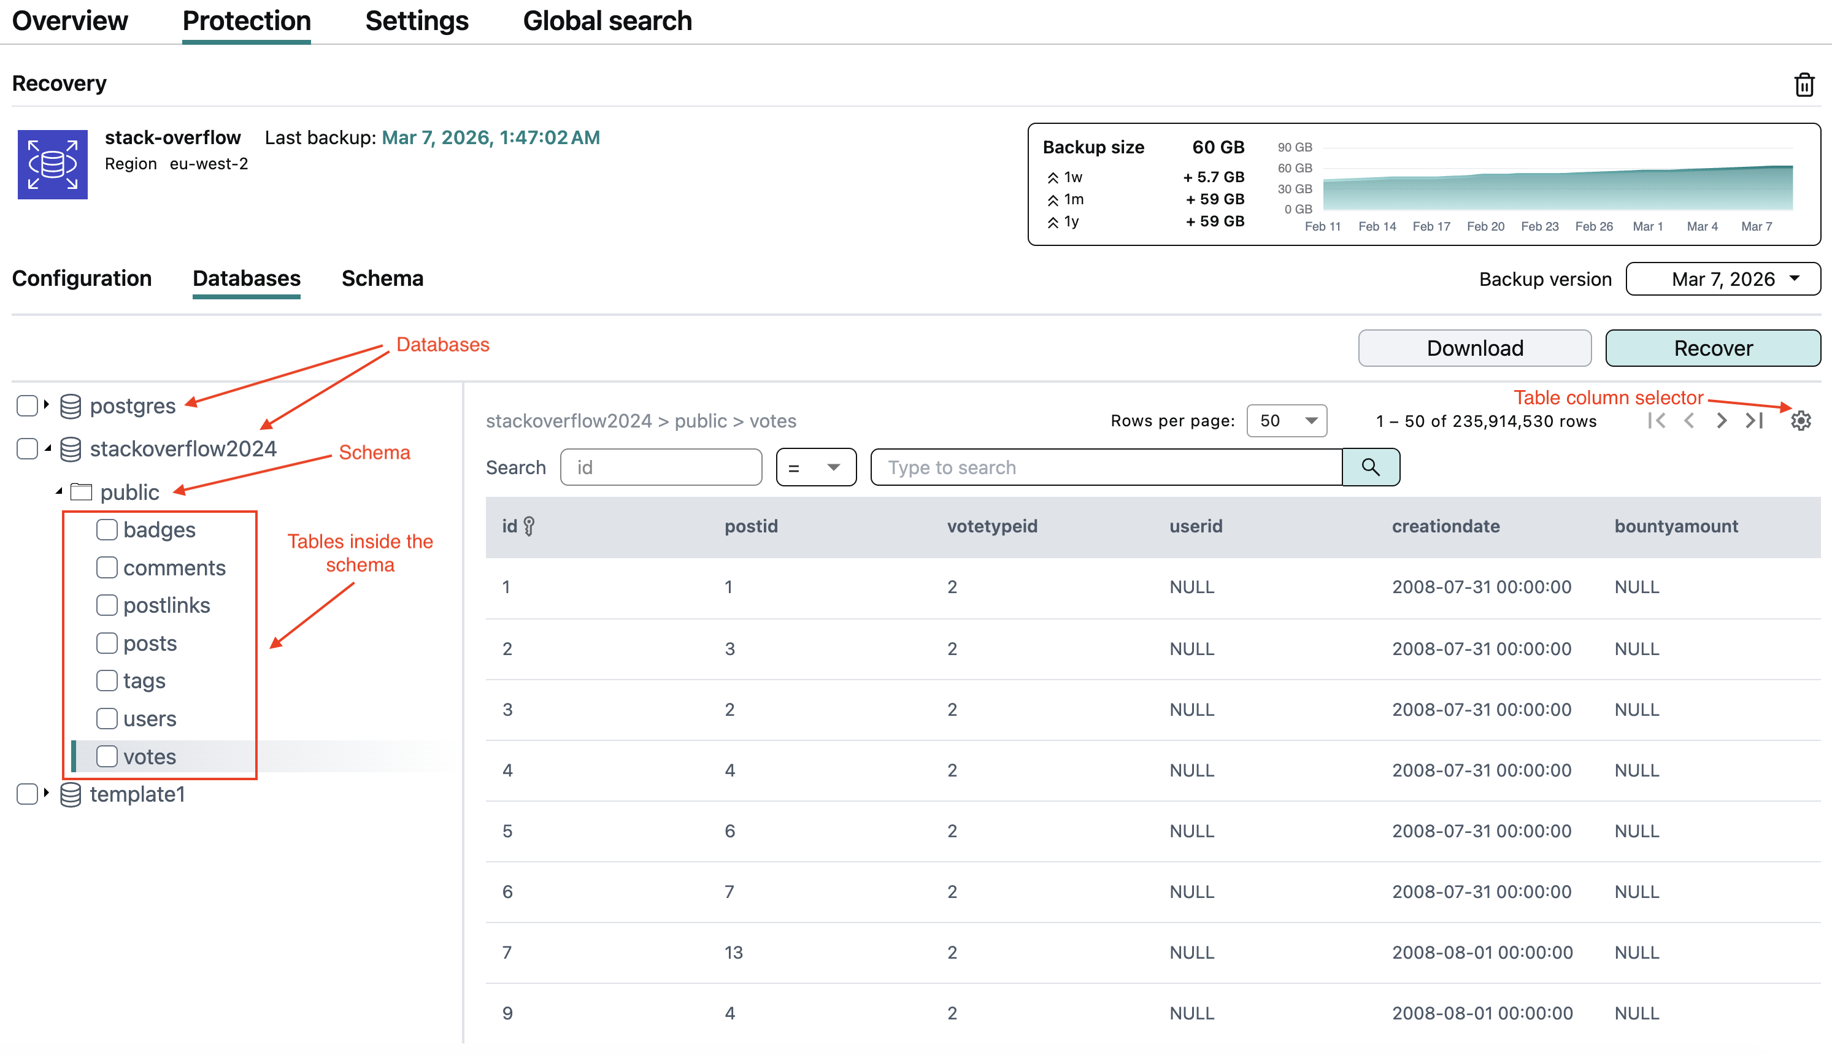Open the Rows per page dropdown
This screenshot has width=1832, height=1055.
1287,421
